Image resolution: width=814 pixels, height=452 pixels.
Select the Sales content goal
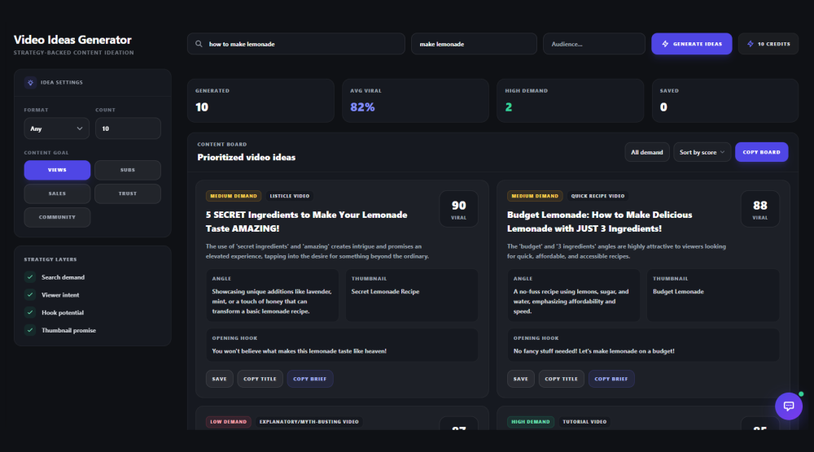[57, 193]
